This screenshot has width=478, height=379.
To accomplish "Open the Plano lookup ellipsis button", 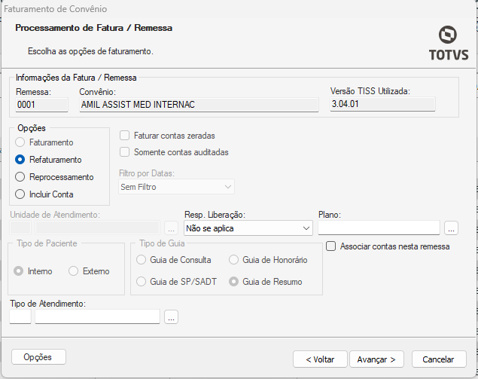I will pyautogui.click(x=451, y=228).
